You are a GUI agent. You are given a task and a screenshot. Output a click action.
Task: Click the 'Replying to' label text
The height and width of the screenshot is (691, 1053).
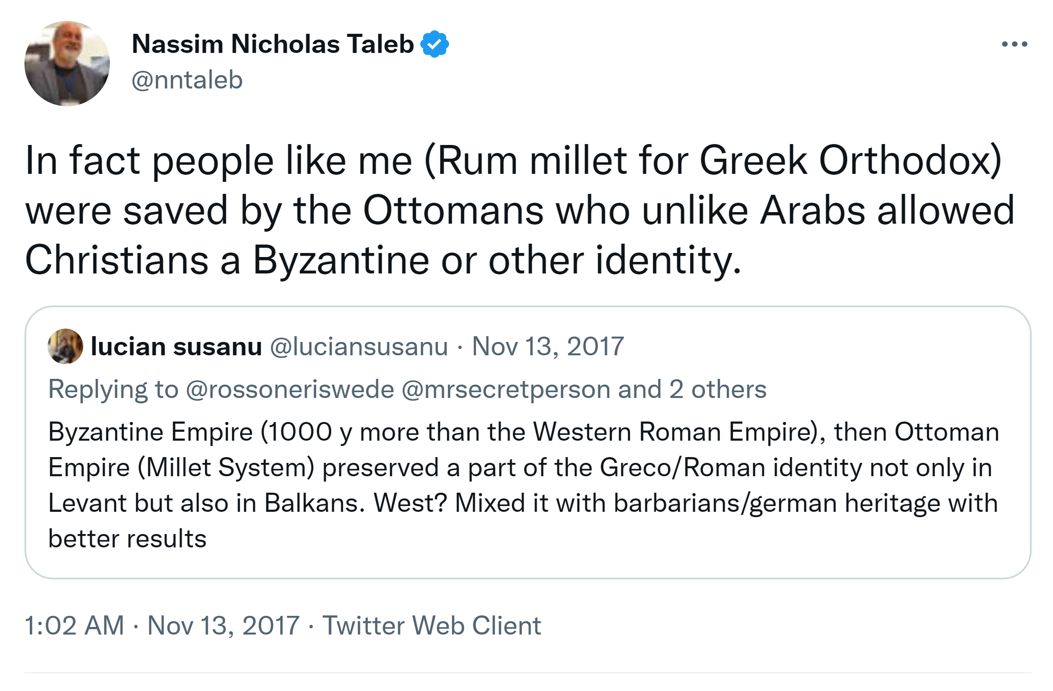point(113,389)
